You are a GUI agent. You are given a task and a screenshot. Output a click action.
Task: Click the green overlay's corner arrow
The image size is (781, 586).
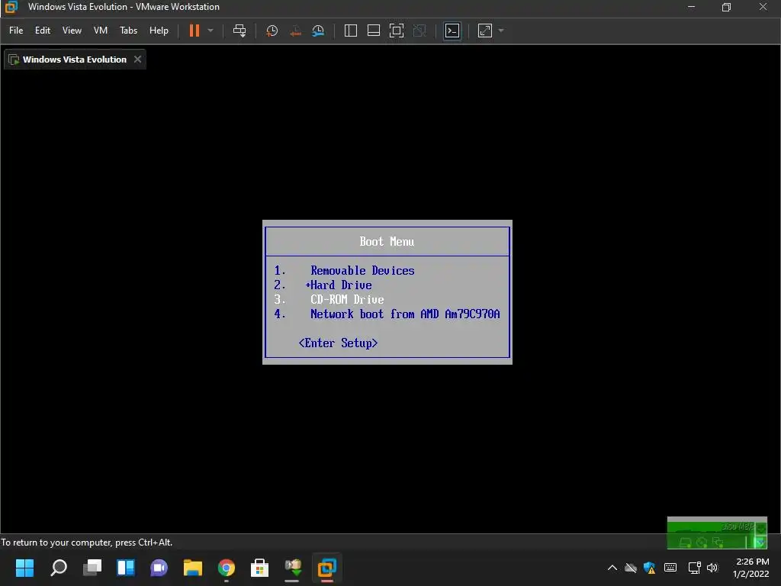[760, 542]
